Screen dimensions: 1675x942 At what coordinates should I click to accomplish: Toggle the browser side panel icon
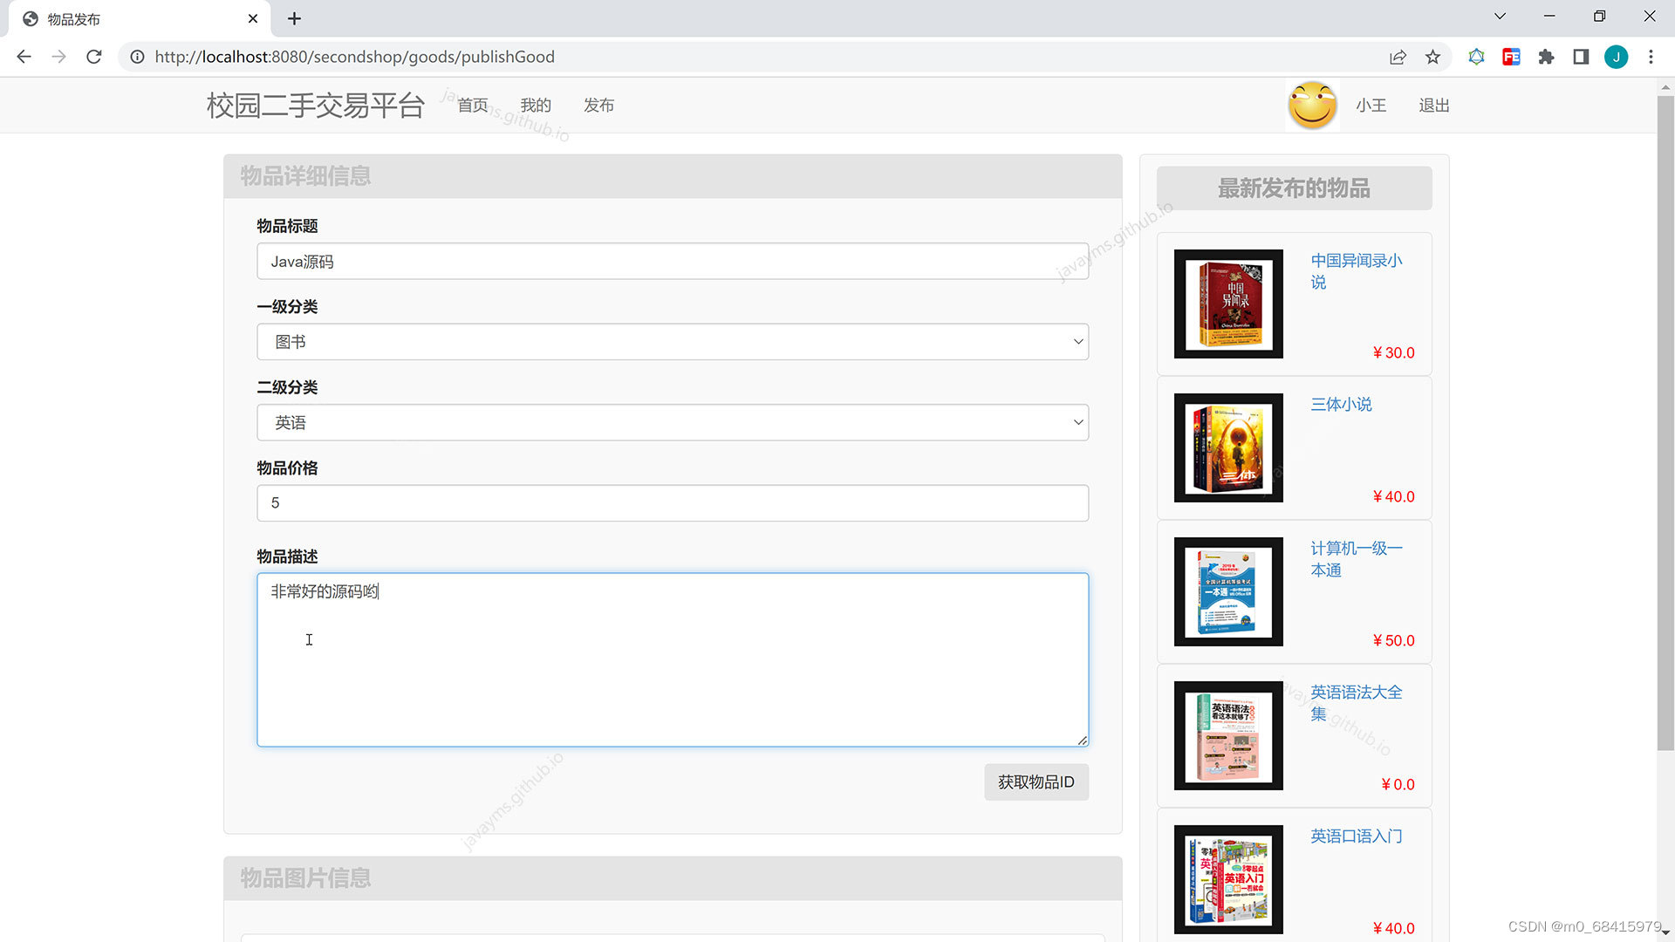(x=1581, y=57)
